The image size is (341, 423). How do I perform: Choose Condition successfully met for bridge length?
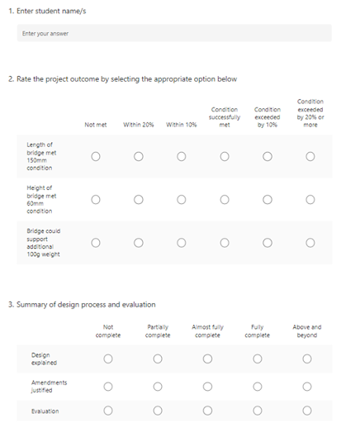(225, 156)
